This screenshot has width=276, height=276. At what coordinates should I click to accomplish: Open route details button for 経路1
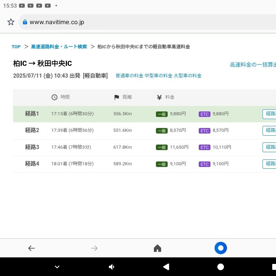pos(269,114)
